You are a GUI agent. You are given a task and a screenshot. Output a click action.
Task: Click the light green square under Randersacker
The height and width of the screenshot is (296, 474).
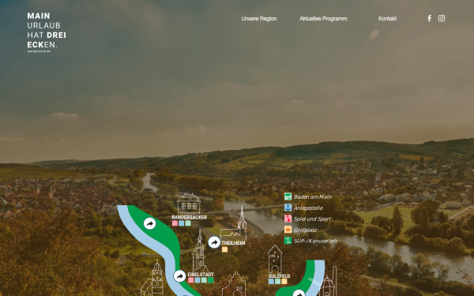pos(188,223)
